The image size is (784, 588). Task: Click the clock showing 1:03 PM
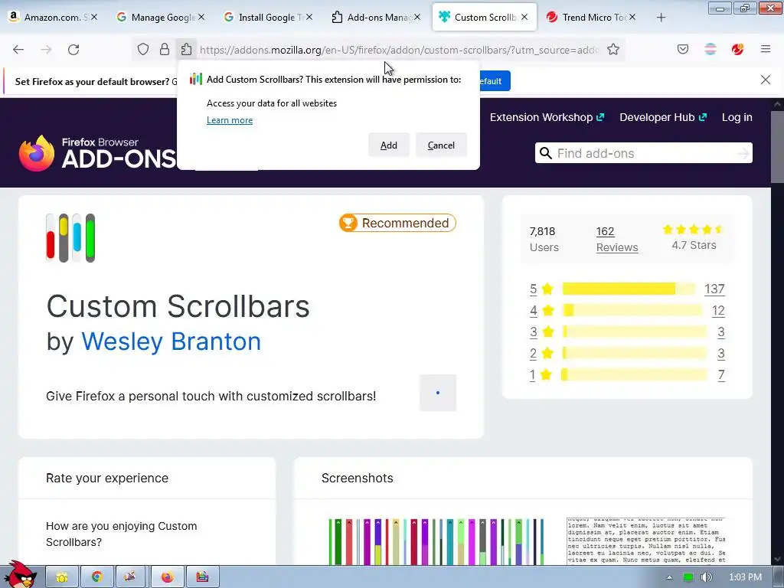[745, 577]
